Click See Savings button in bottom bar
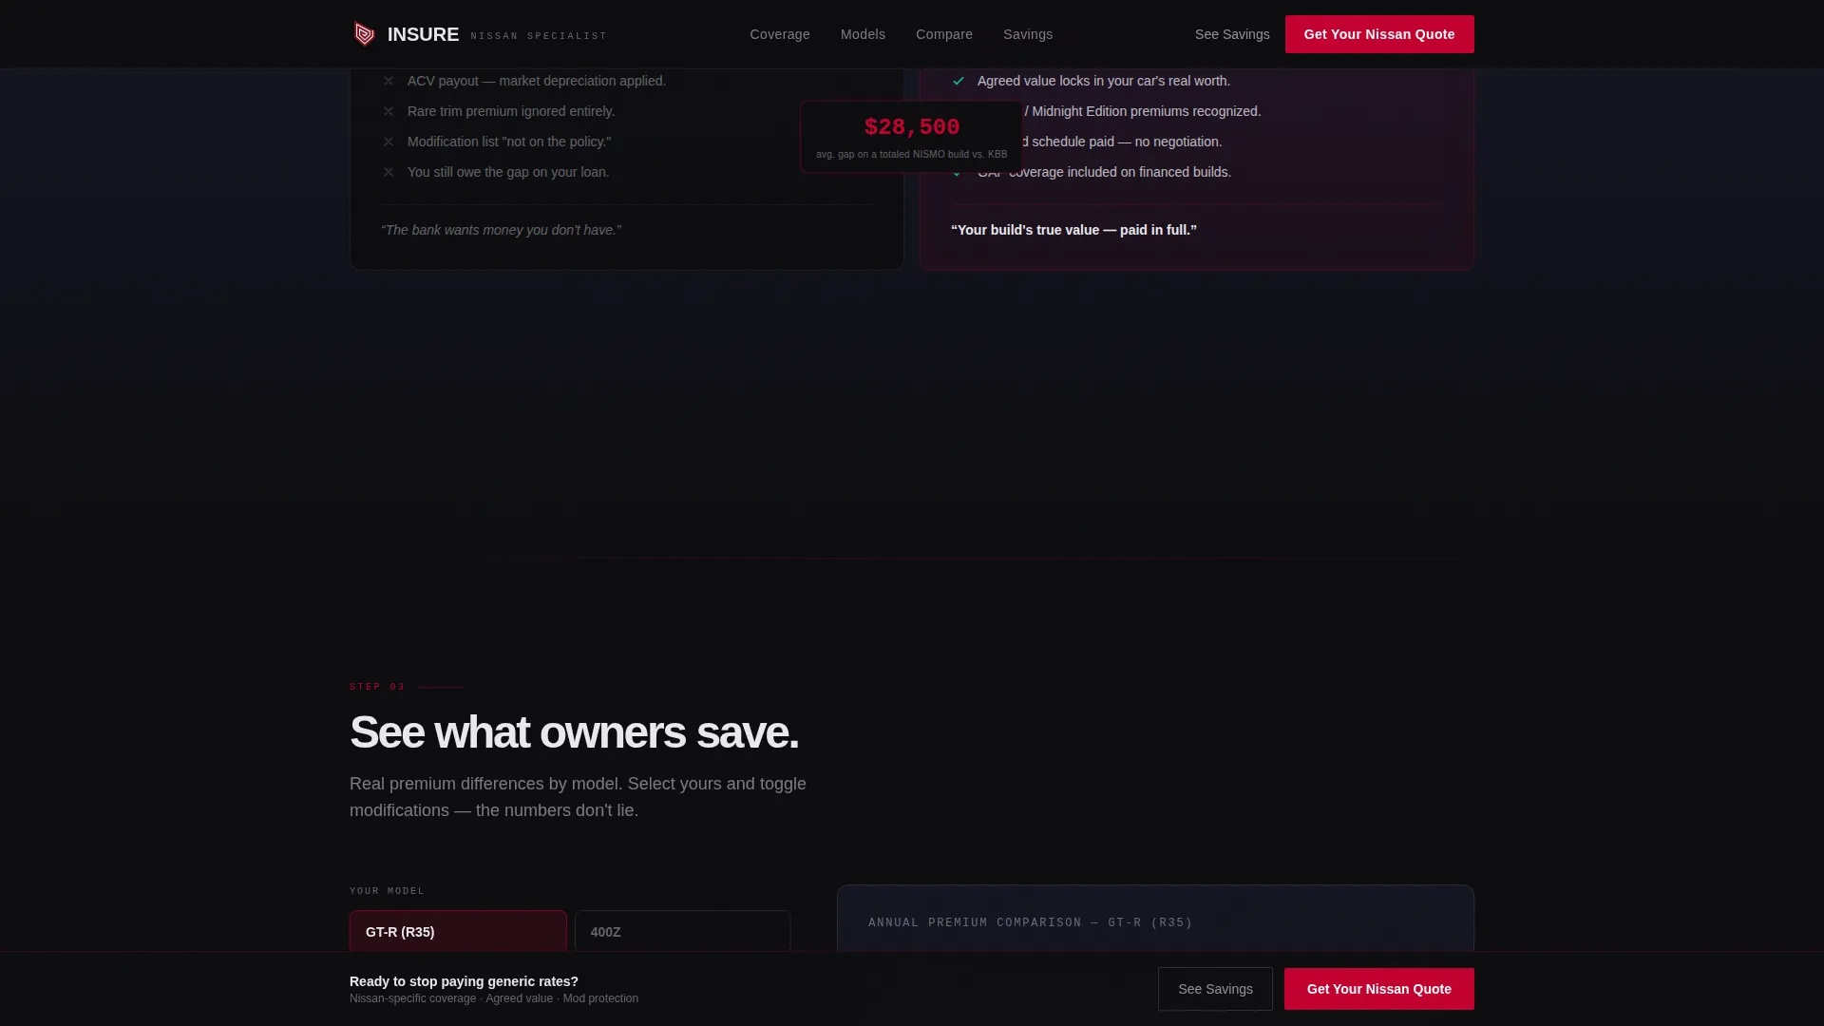Viewport: 1824px width, 1026px height. pos(1215,989)
